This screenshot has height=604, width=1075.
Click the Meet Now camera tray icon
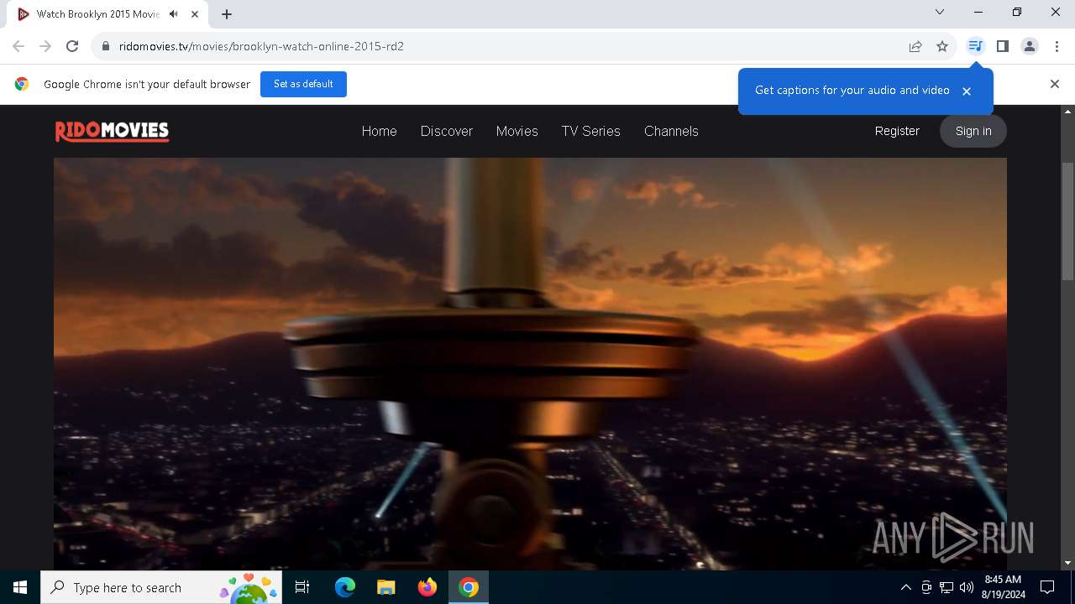click(x=926, y=587)
